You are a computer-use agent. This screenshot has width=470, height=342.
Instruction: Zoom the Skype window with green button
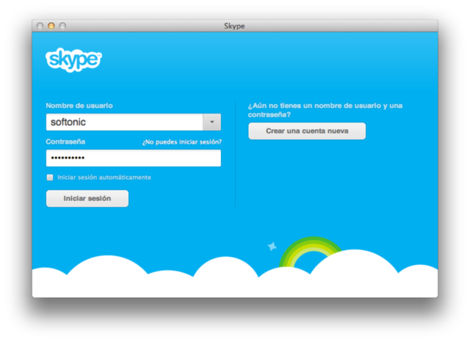62,26
